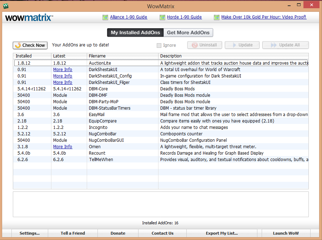This screenshot has width=322, height=240.
Task: Select the EquipCompare row
Action: click(161, 121)
